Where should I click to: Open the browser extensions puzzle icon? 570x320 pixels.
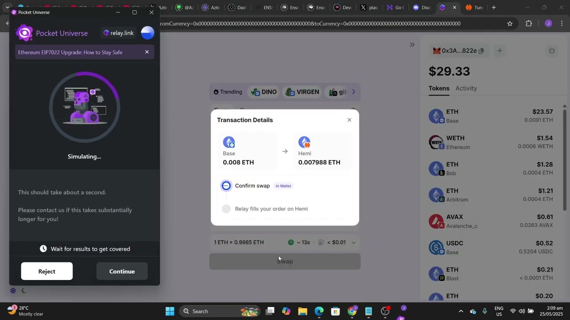[x=529, y=24]
